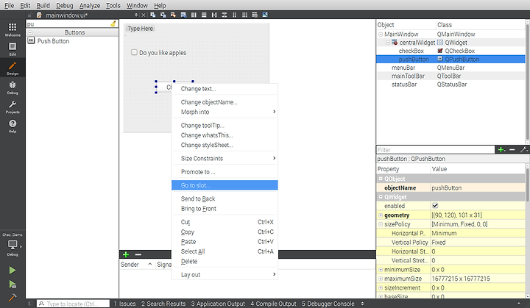Apply Lay Out in a Grid

244,15
